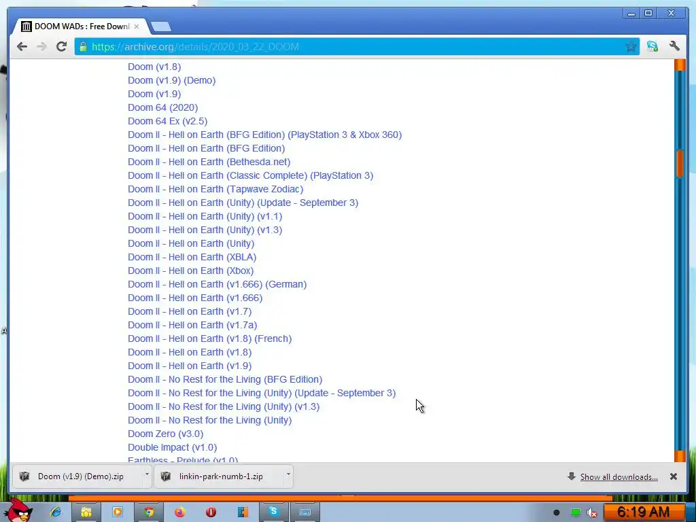Click the green monitor tray icon
The height and width of the screenshot is (522, 696).
[x=575, y=512]
